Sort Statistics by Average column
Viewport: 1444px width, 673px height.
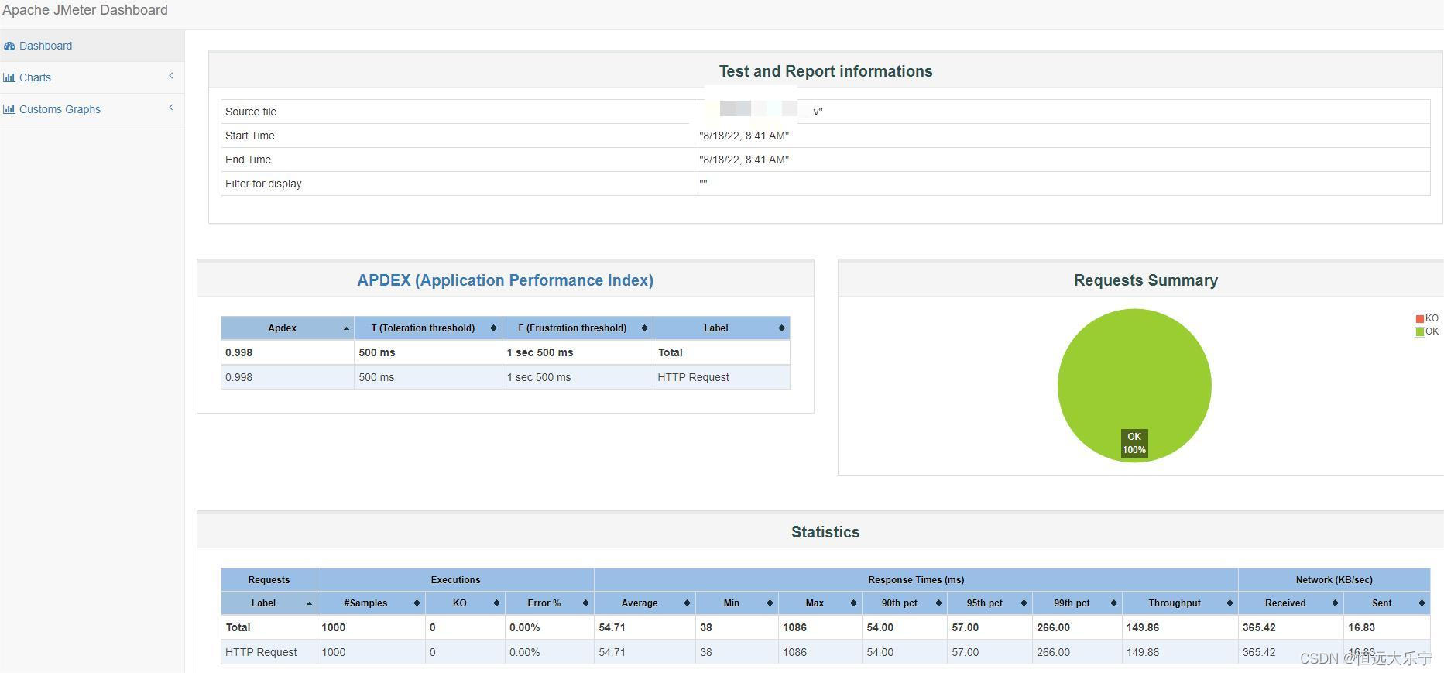[644, 603]
